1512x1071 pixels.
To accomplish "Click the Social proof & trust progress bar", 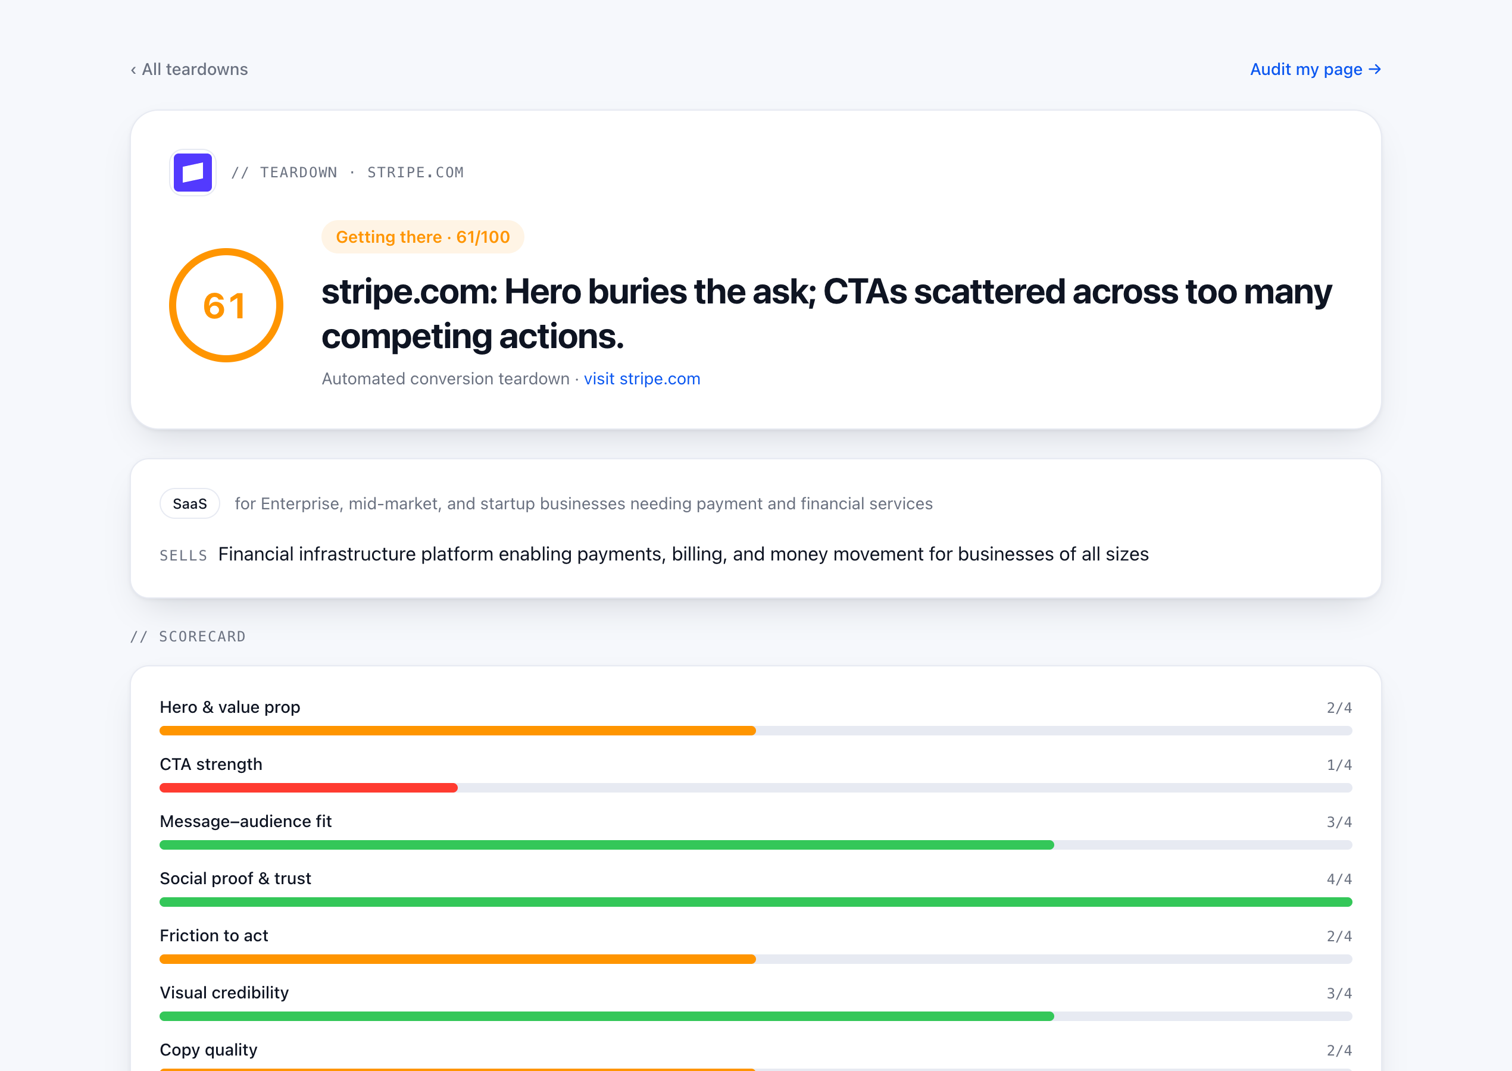I will [x=756, y=902].
